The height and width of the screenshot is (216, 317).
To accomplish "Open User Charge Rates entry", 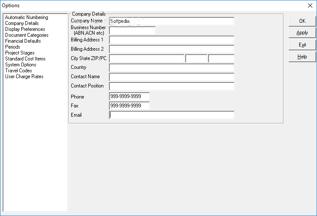I will pyautogui.click(x=24, y=77).
